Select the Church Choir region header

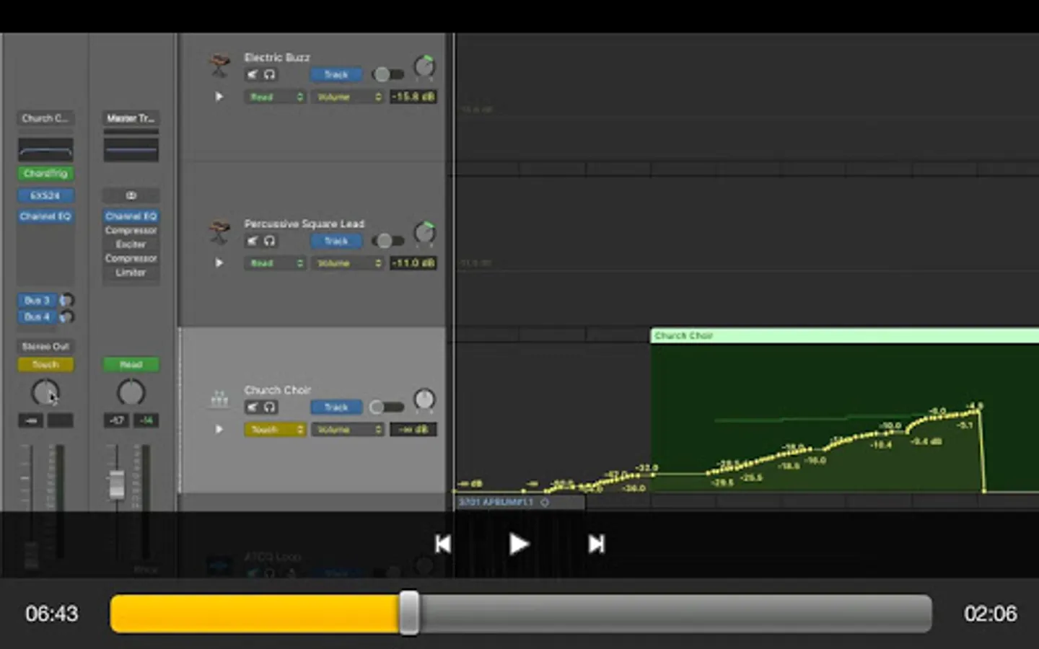click(x=845, y=336)
